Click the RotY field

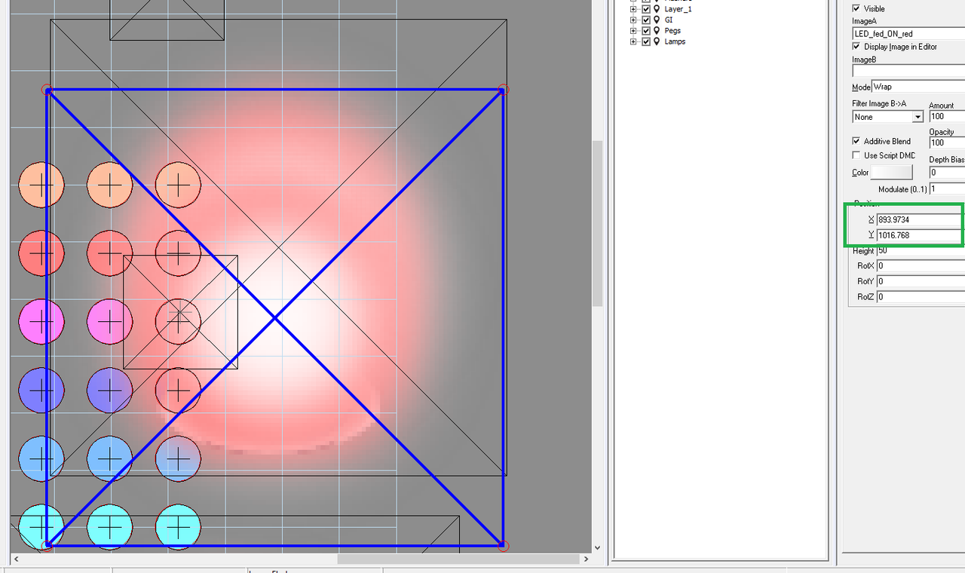tap(921, 281)
